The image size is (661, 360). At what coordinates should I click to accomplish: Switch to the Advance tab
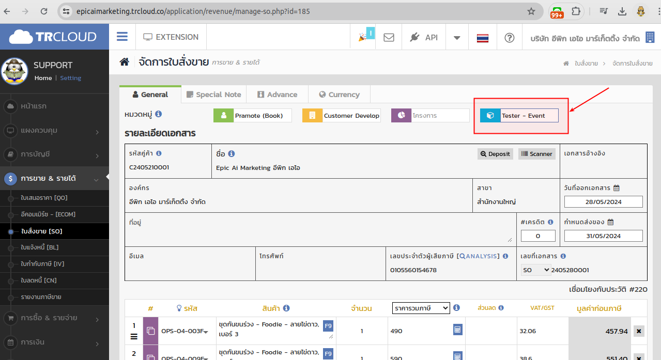[277, 95]
